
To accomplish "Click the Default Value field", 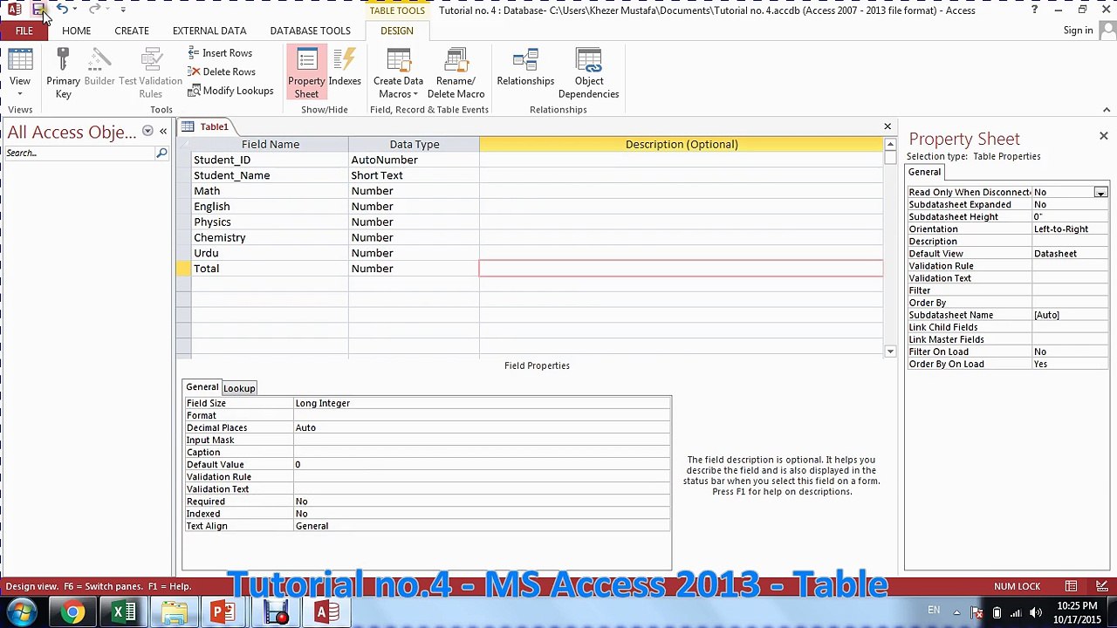I will click(x=482, y=464).
